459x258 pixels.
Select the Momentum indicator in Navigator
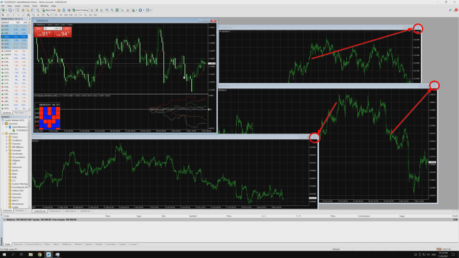pos(18,204)
